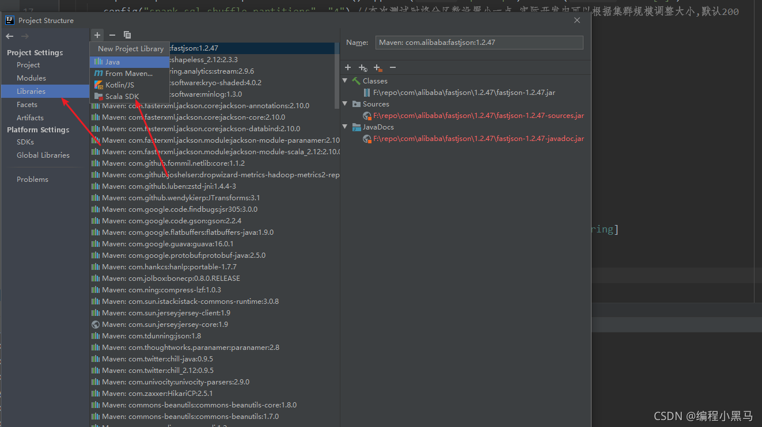Select Maven: istack-commons-runtime:3.0.8 library
Image resolution: width=762 pixels, height=427 pixels.
point(191,301)
